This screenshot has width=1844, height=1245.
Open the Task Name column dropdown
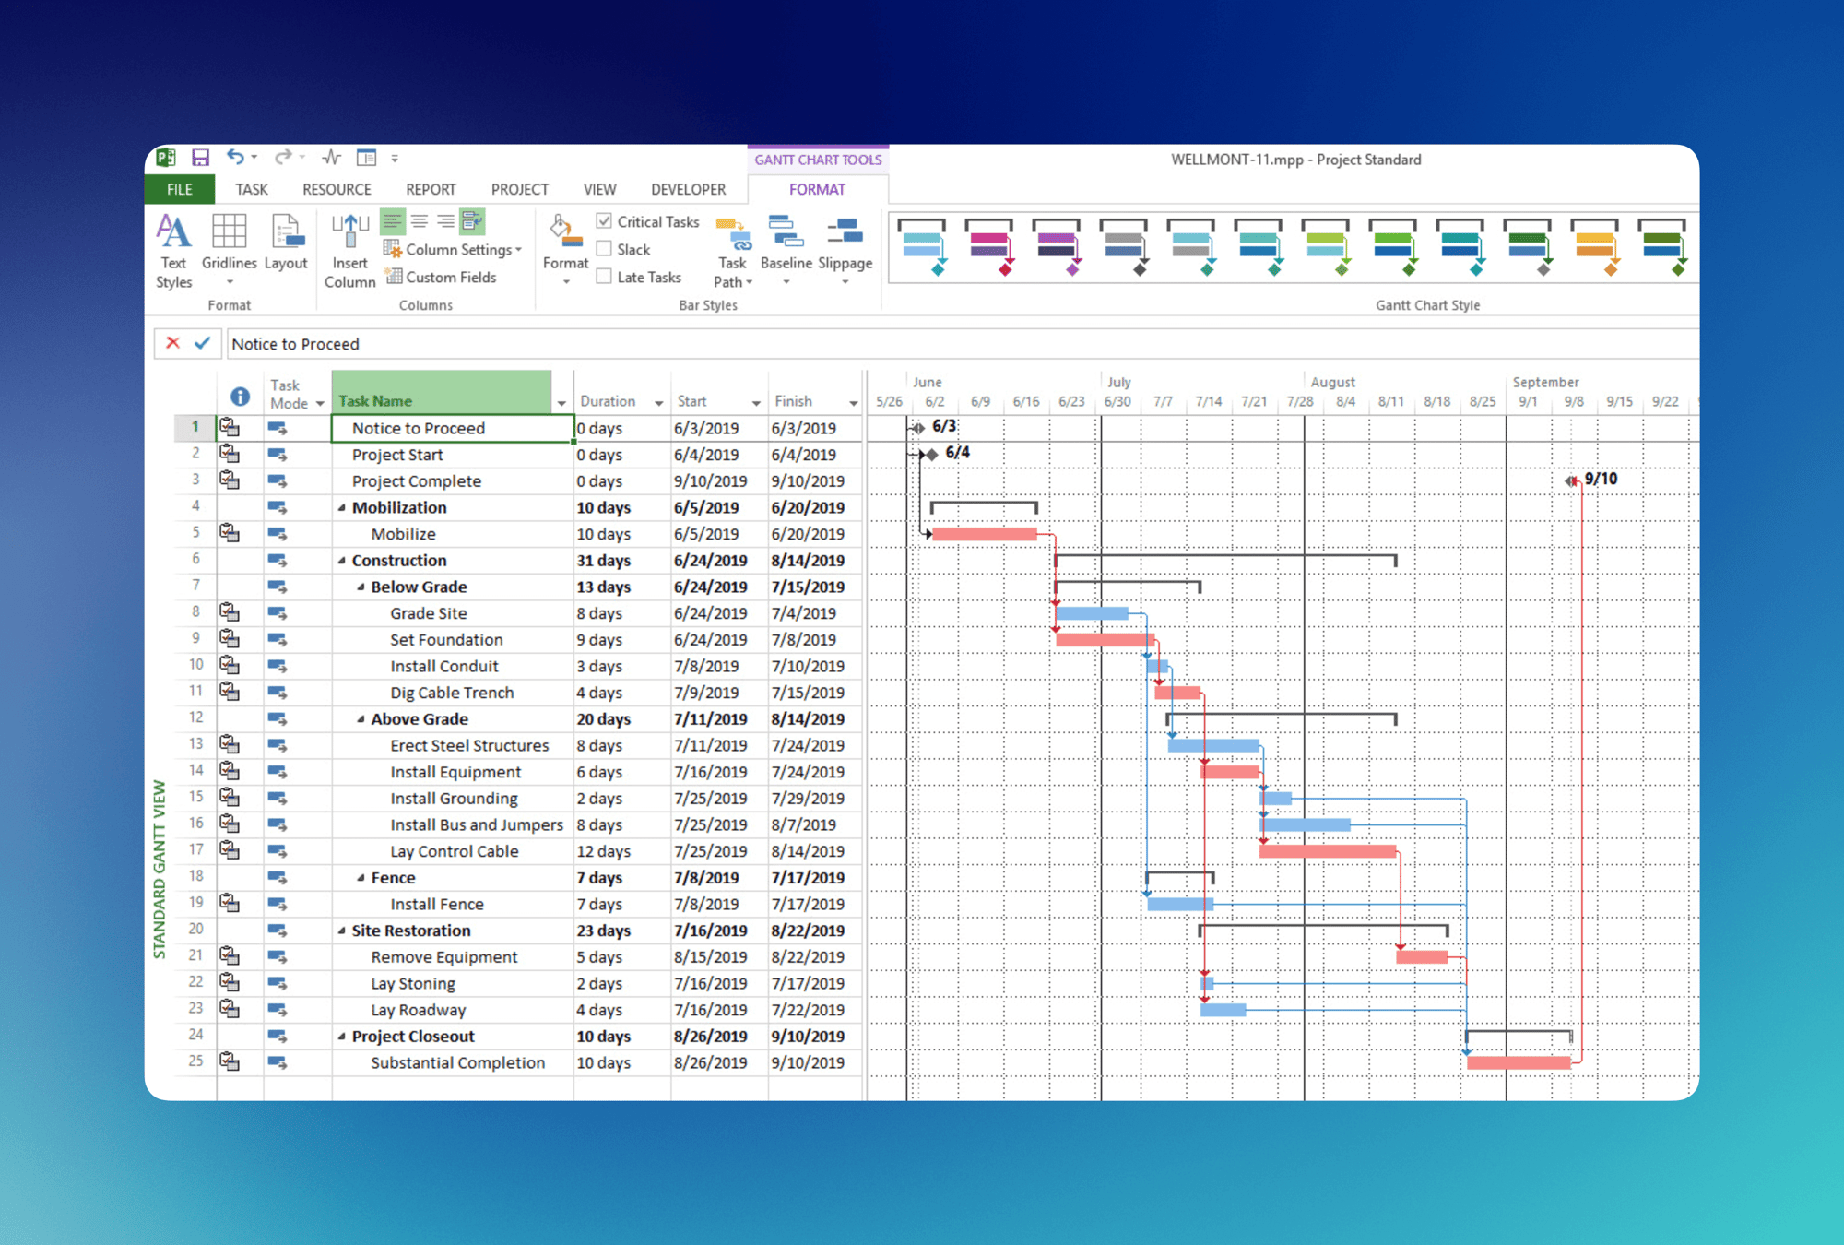tap(561, 403)
